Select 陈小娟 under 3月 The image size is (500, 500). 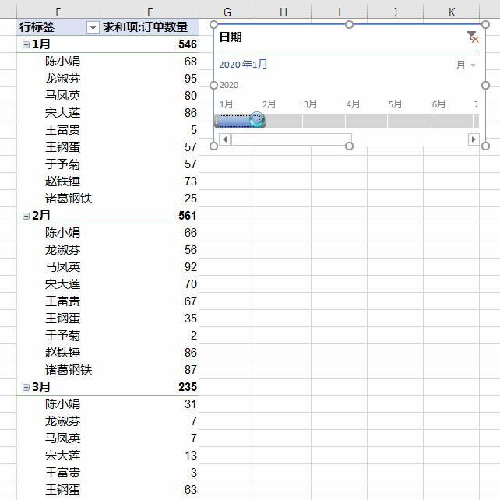coord(62,404)
